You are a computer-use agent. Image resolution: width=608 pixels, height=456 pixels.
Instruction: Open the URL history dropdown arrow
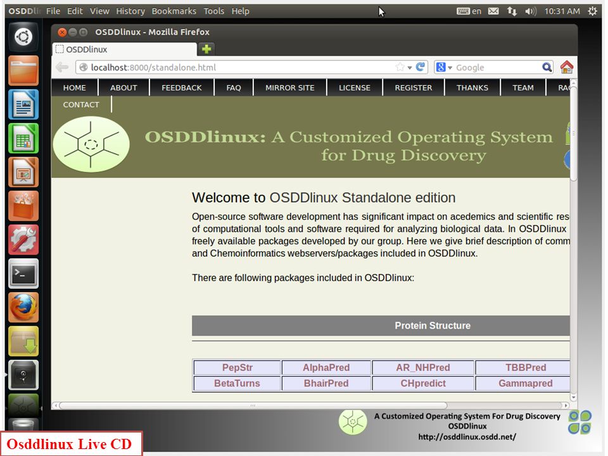coord(410,68)
